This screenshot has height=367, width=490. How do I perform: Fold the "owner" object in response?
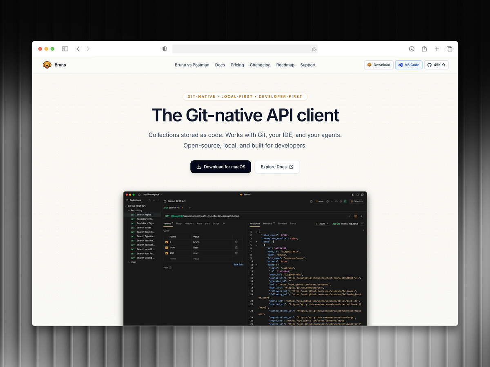point(257,265)
